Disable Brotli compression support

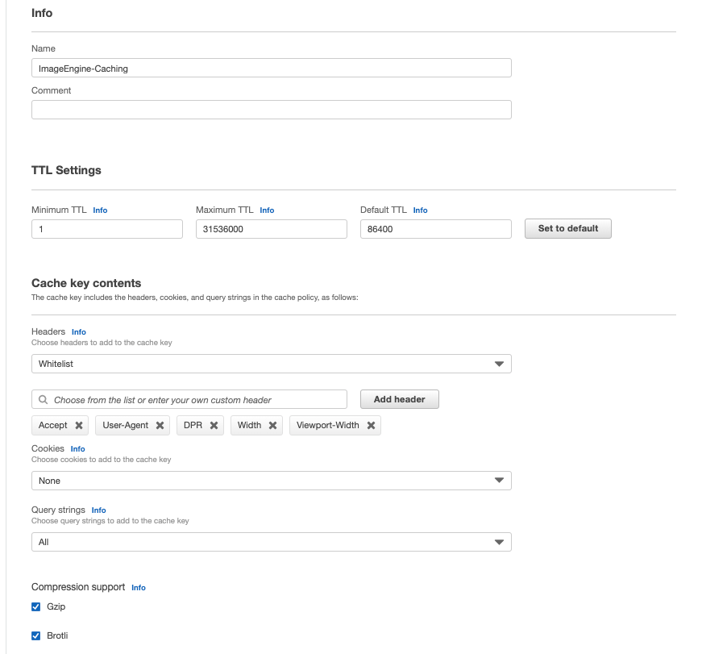point(35,635)
